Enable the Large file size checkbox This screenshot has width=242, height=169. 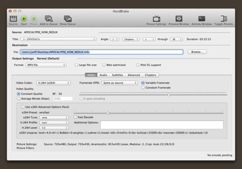coord(77,65)
